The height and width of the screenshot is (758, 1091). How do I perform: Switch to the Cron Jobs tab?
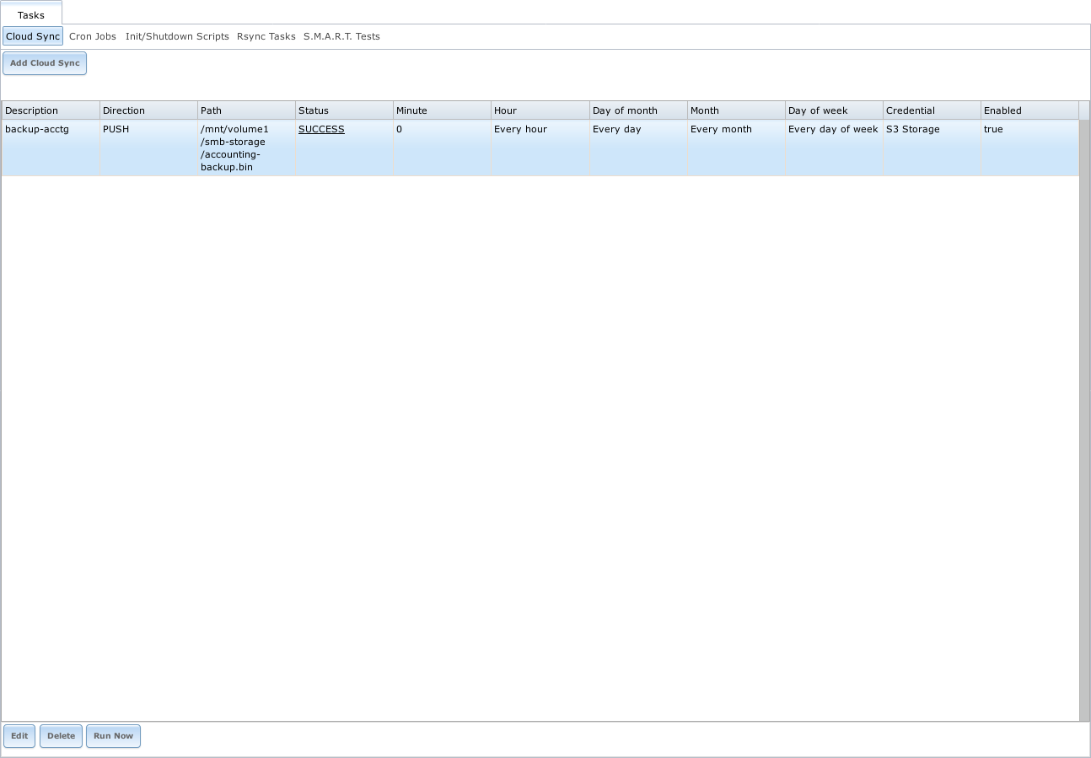(92, 36)
